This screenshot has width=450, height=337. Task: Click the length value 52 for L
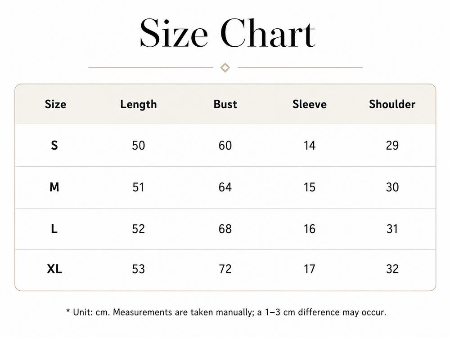pyautogui.click(x=138, y=229)
